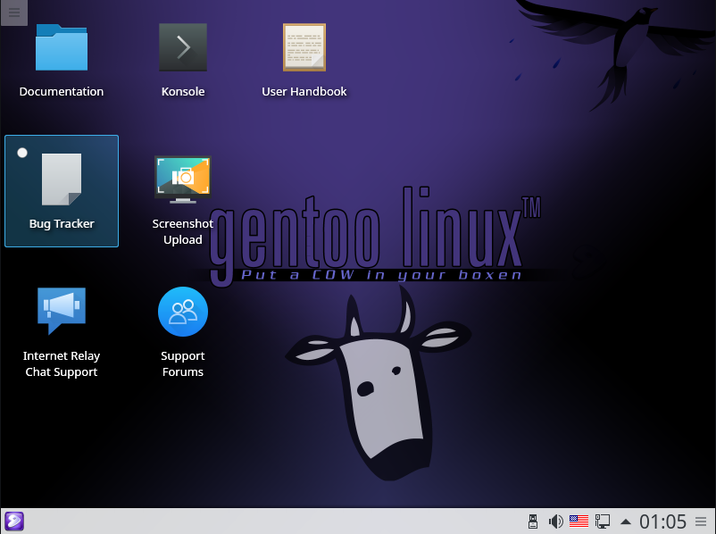This screenshot has width=716, height=534.
Task: Click the 01:05 digital clock
Action: point(662,521)
